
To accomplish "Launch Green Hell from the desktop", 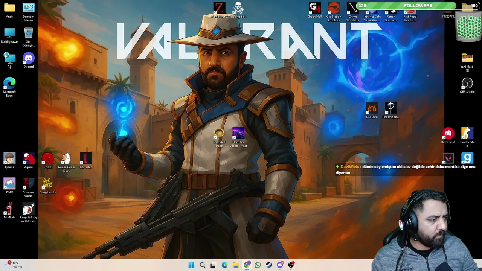I will coord(315,11).
